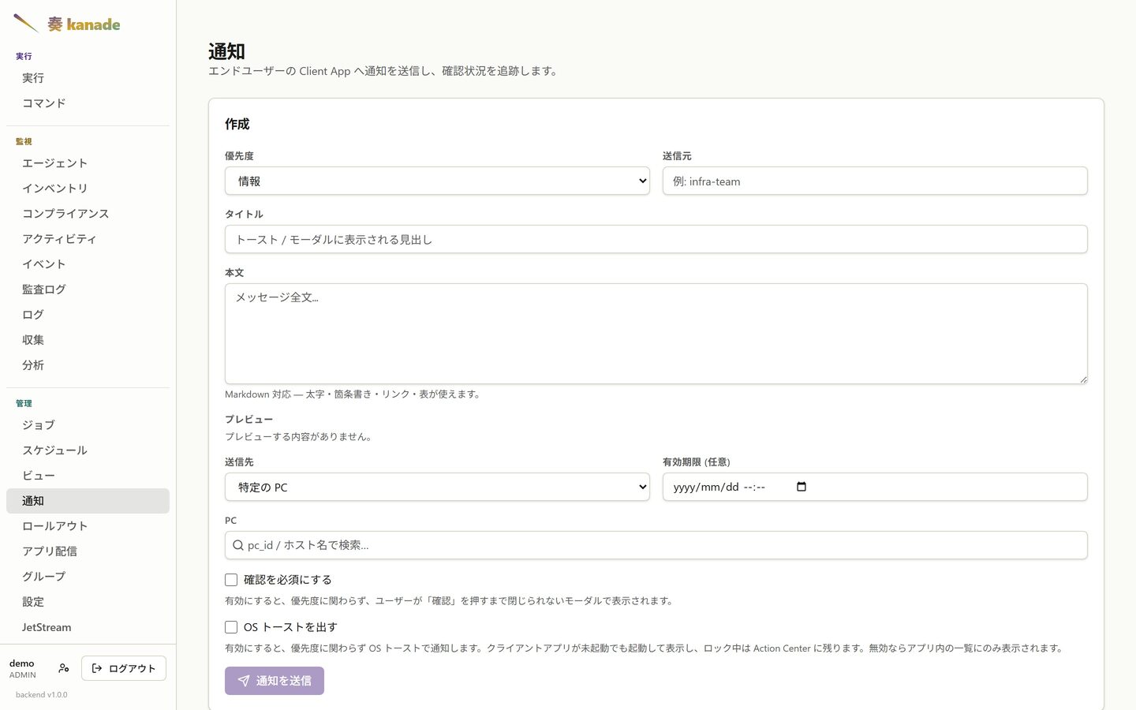Screen dimensions: 1136x710
Task: Focus the タイトル input field
Action: (x=656, y=239)
